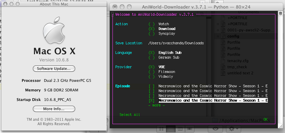
Task: Click the 'Welcome to AniWorld-Downloader' heading
Action: 154,14
